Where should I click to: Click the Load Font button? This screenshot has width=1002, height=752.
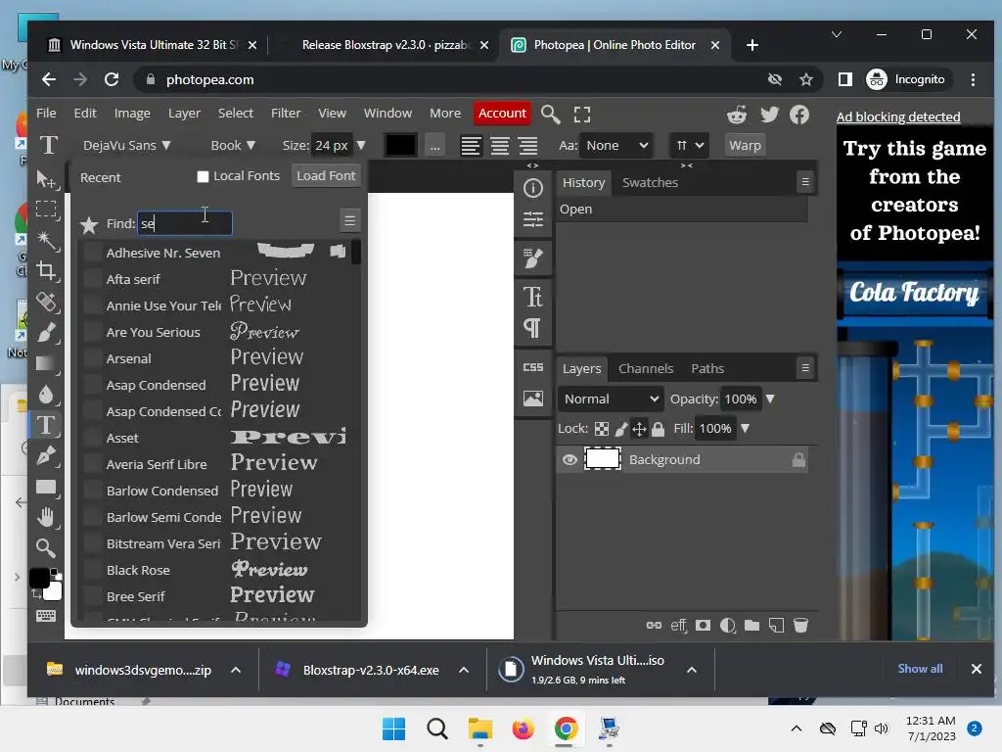point(326,176)
